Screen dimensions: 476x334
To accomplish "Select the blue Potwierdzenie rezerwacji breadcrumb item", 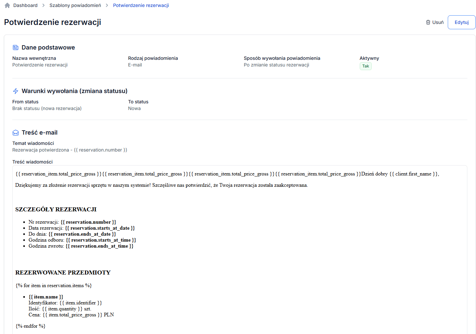I will [141, 5].
